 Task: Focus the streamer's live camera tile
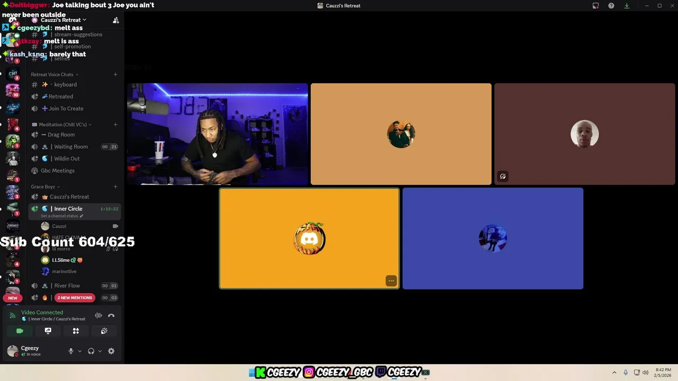pyautogui.click(x=217, y=134)
